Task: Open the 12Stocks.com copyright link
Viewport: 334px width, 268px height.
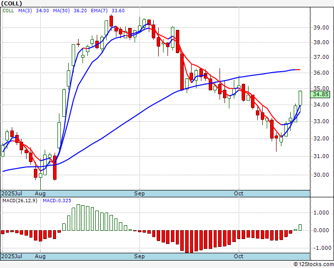Action: point(313,265)
